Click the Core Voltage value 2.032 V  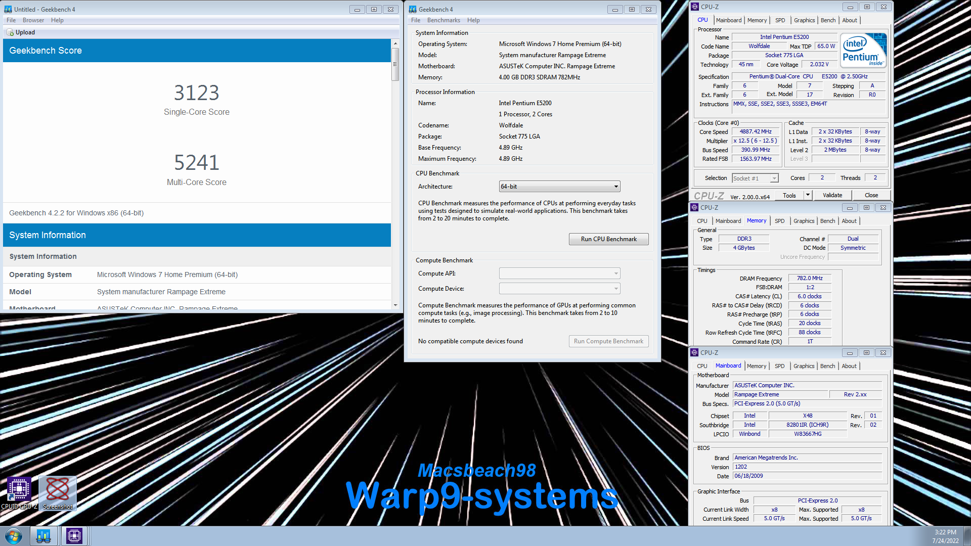click(x=819, y=65)
